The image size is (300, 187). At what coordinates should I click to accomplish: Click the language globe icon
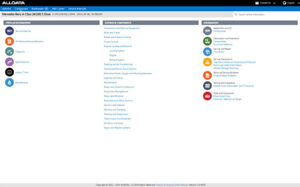tap(284, 3)
